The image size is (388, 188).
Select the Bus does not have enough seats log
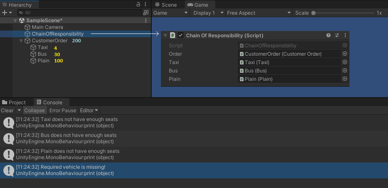(x=194, y=139)
